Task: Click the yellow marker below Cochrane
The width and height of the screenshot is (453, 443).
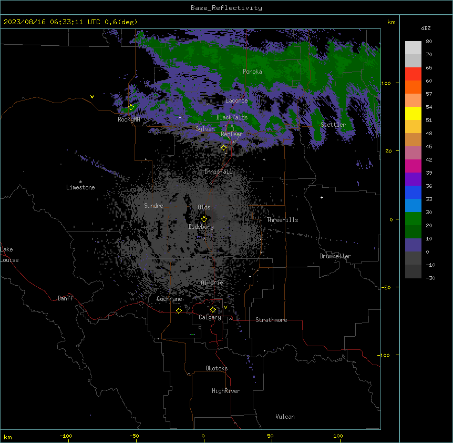Action: pyautogui.click(x=179, y=310)
